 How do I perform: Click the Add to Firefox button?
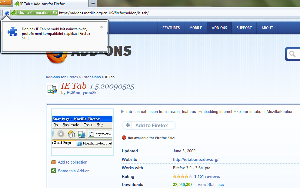pyautogui.click(x=149, y=125)
